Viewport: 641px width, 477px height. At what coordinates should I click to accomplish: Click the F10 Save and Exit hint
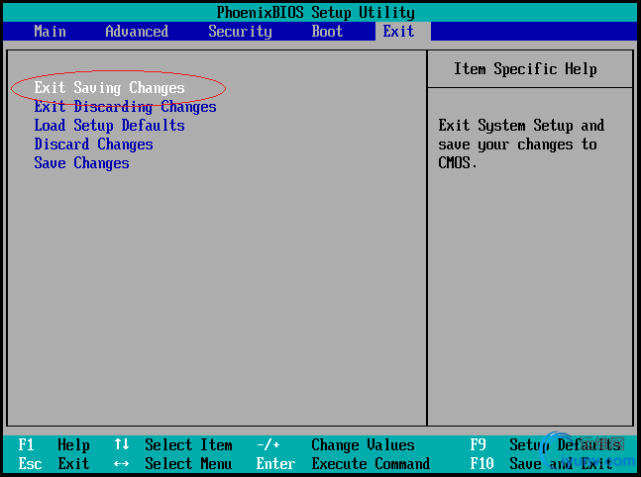tap(541, 463)
